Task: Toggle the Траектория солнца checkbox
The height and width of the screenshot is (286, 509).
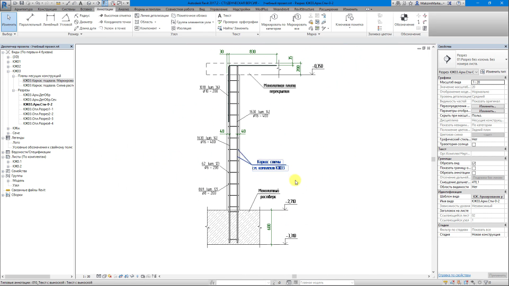Action: click(x=474, y=144)
